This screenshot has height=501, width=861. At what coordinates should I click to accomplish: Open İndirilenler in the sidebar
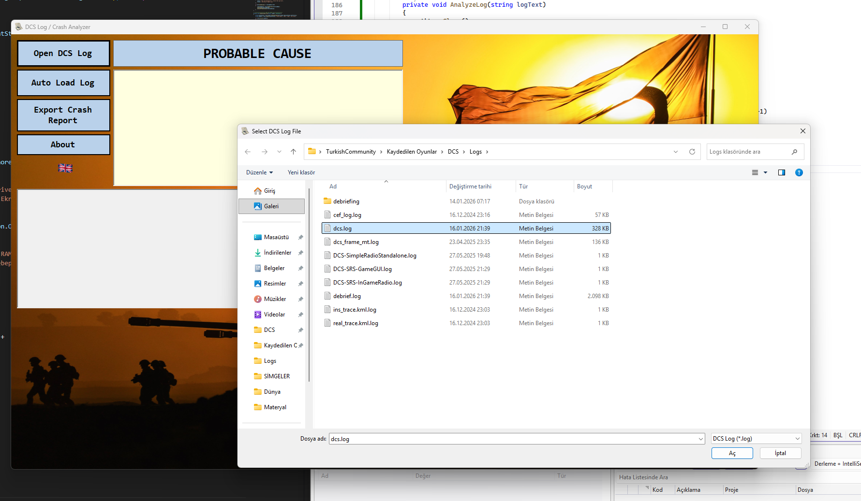pos(277,253)
